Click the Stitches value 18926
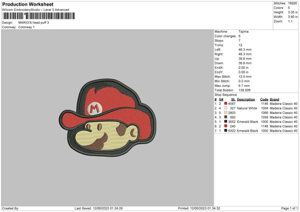The width and height of the screenshot is (300, 212). tap(292, 3)
